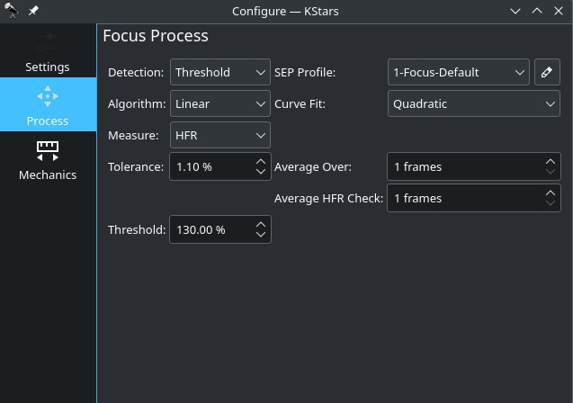This screenshot has height=403, width=573.
Task: Increase the Threshold percentage
Action: 261,225
